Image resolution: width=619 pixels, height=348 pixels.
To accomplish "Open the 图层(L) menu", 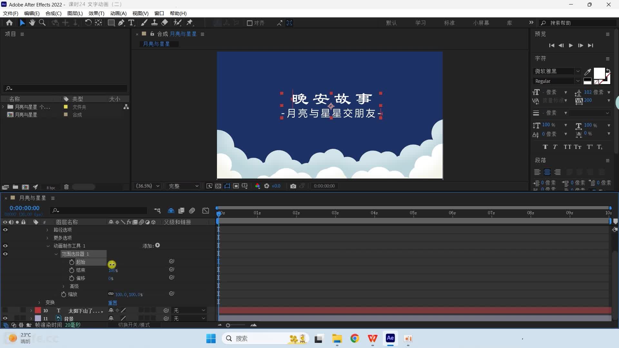I will pyautogui.click(x=75, y=13).
